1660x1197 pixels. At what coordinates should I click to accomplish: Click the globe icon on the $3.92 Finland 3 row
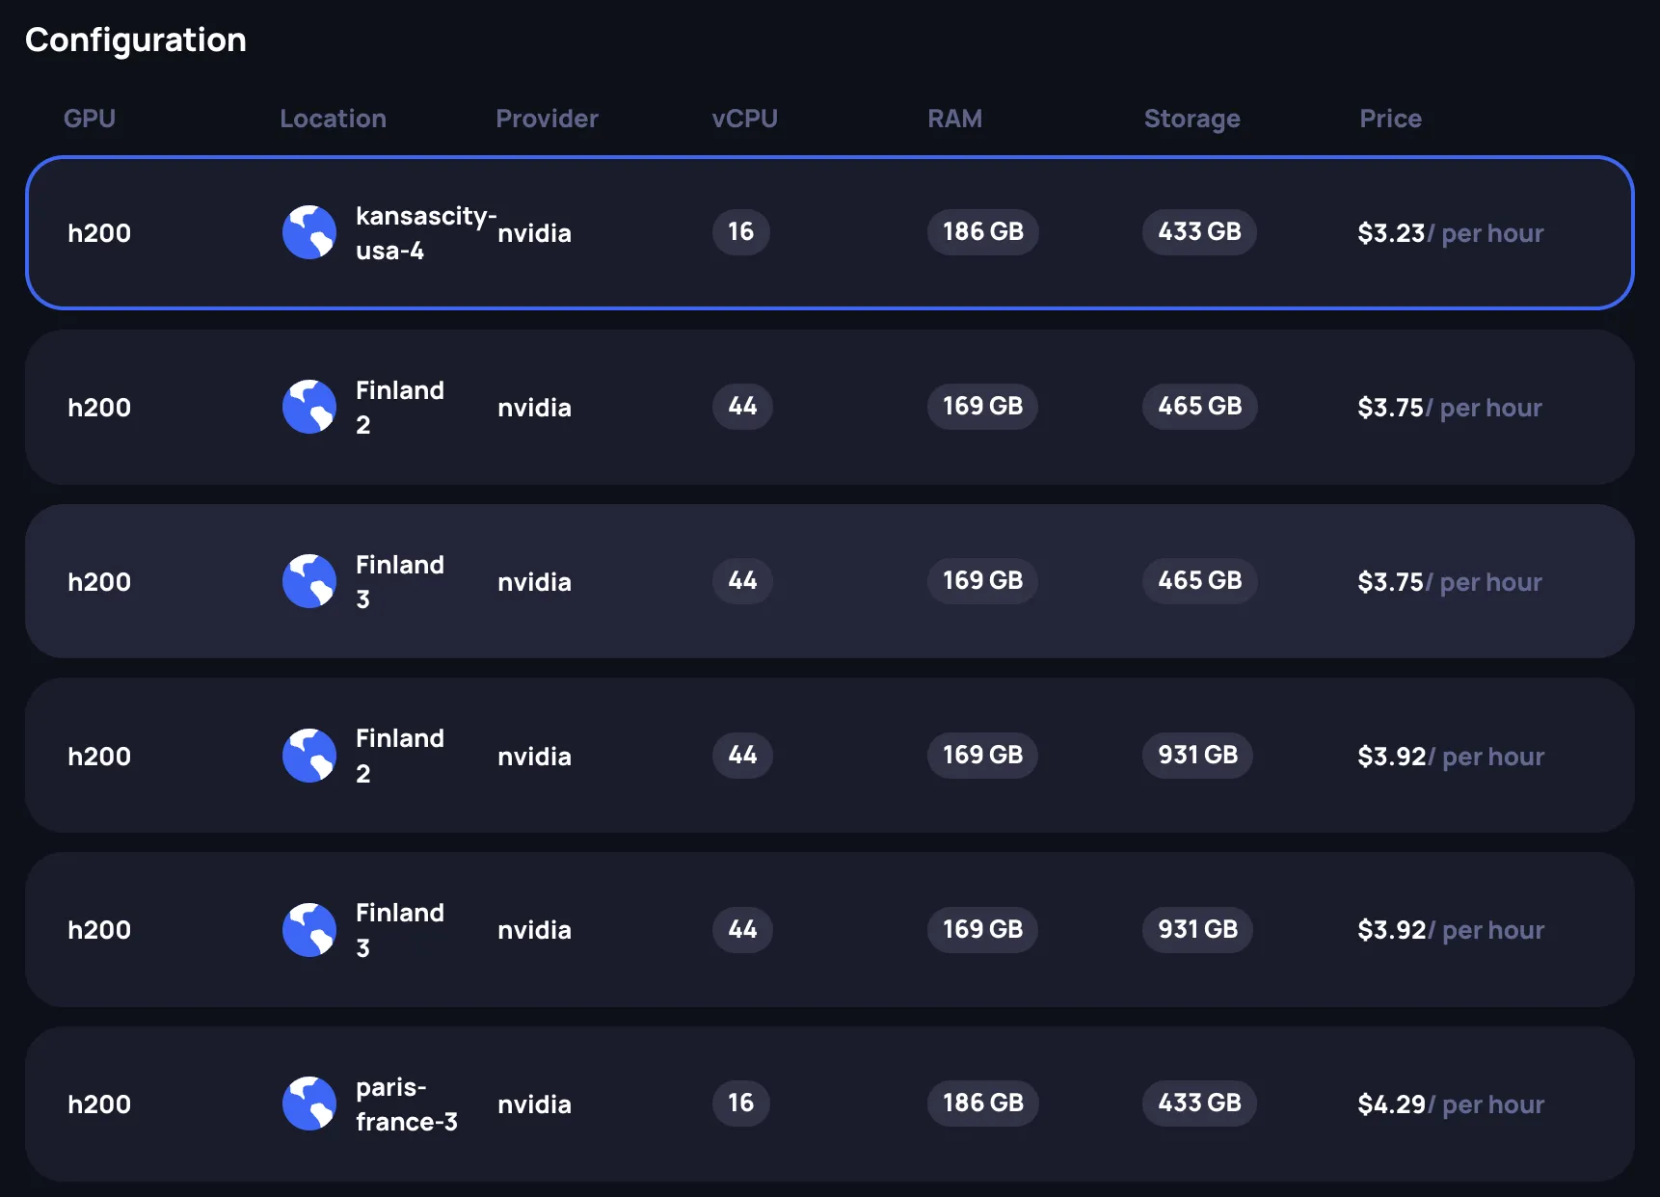coord(308,930)
